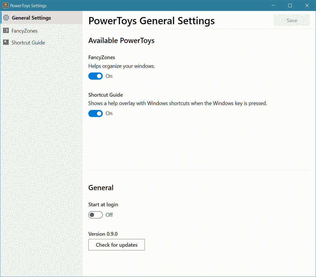
Task: Open the Shortcut Guide settings page
Action: click(28, 42)
